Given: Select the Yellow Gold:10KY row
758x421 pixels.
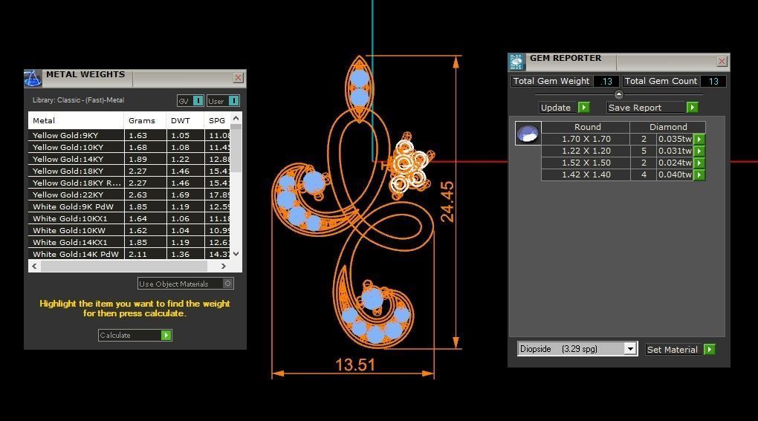Looking at the screenshot, I should tap(129, 147).
